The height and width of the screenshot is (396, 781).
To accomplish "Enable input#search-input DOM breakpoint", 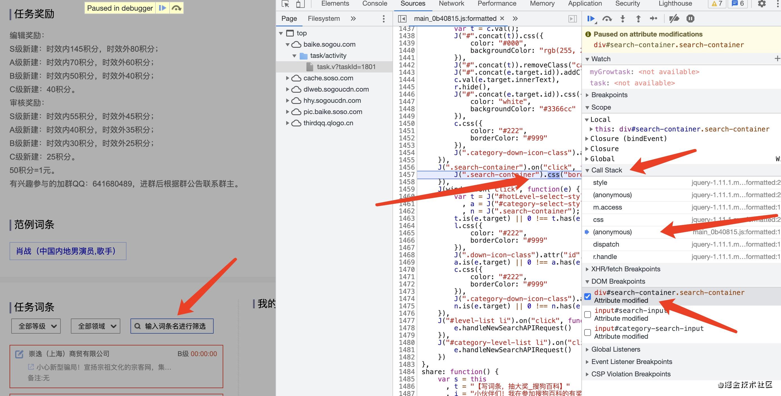I will (588, 314).
